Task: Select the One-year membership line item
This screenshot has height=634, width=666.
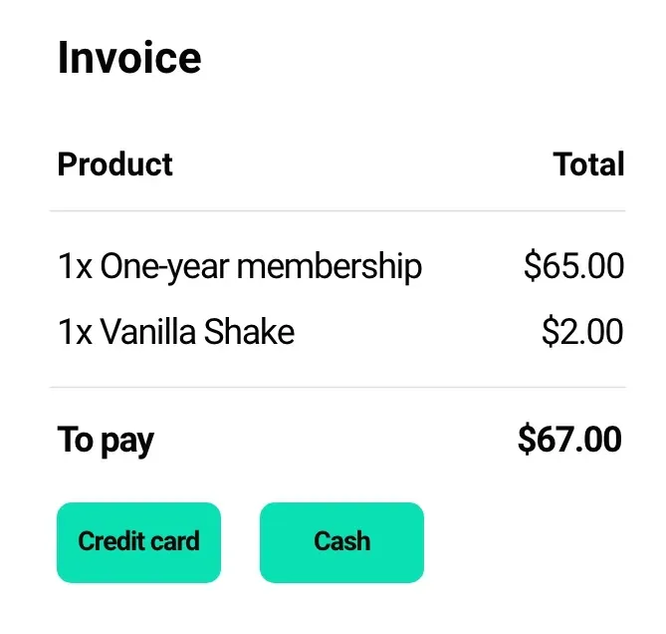Action: [x=240, y=267]
